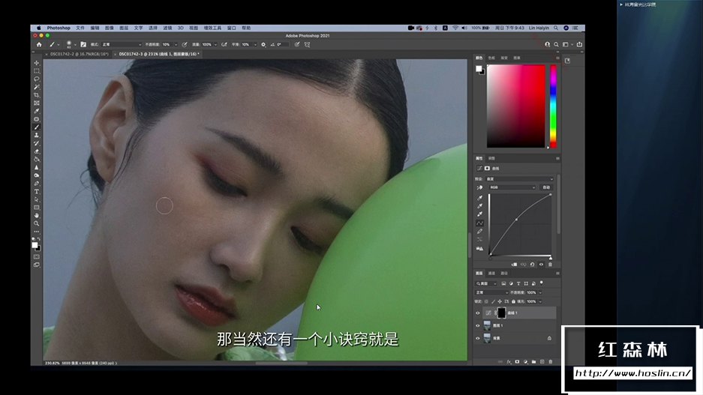Pick a color in the color field
The height and width of the screenshot is (395, 703).
tap(516, 106)
